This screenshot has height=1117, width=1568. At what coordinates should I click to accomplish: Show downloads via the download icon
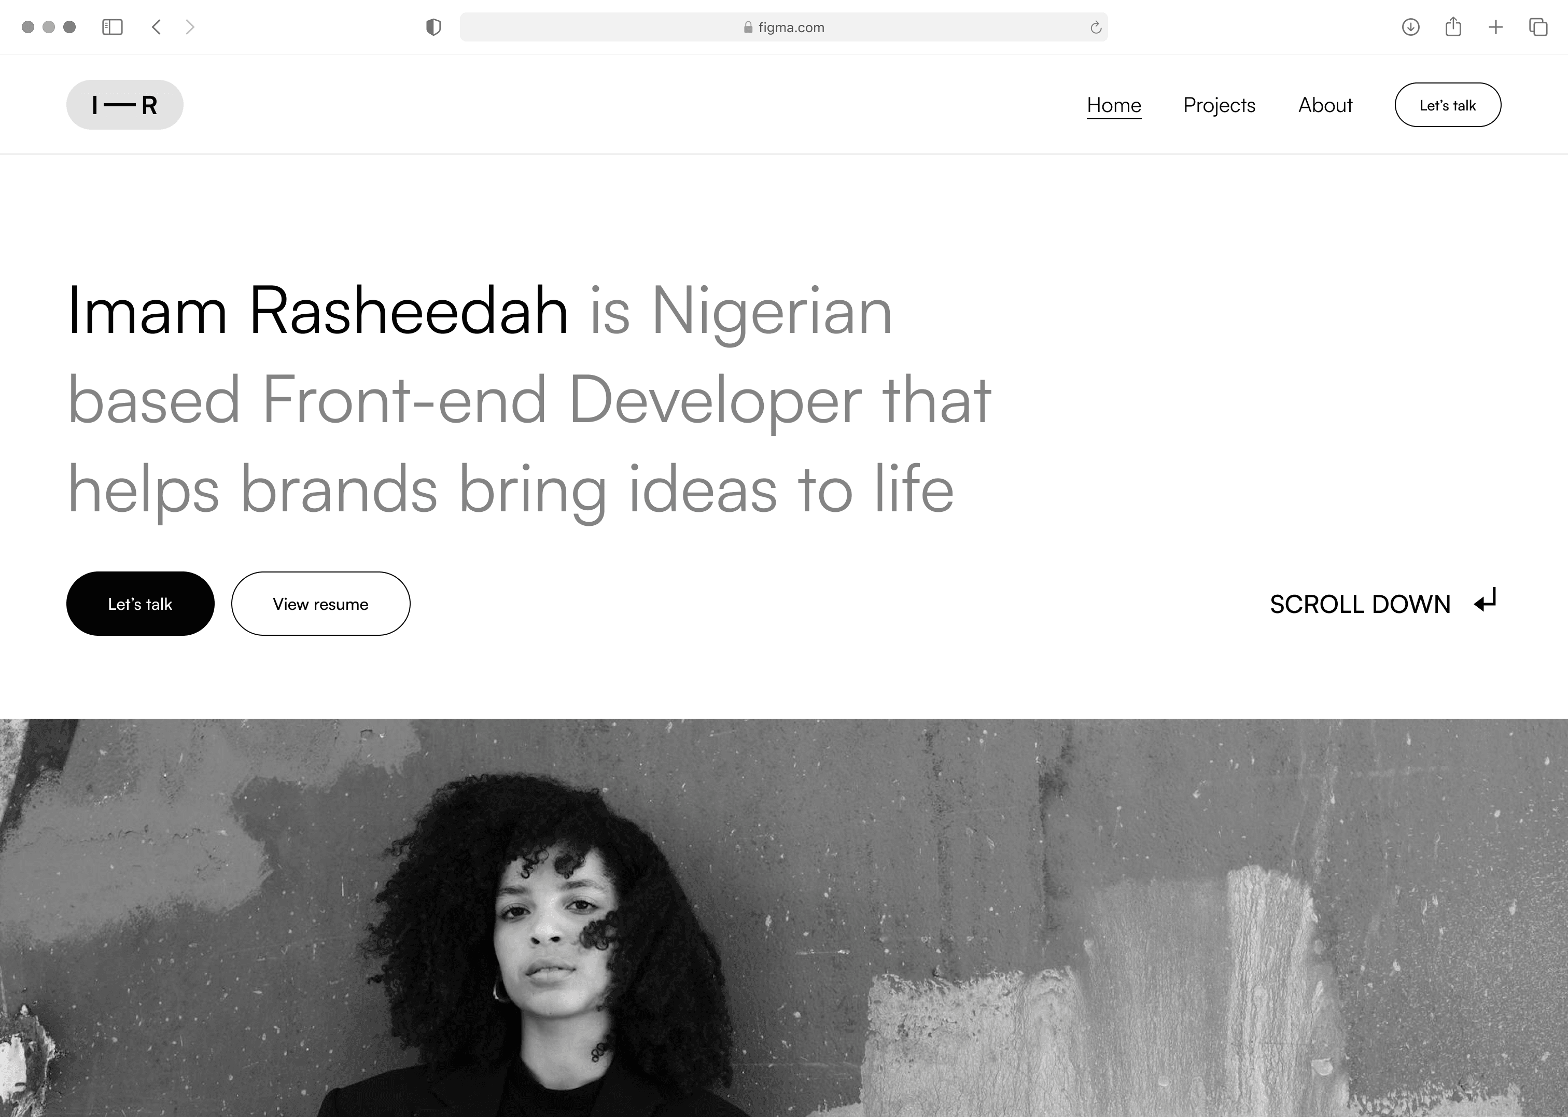coord(1410,27)
